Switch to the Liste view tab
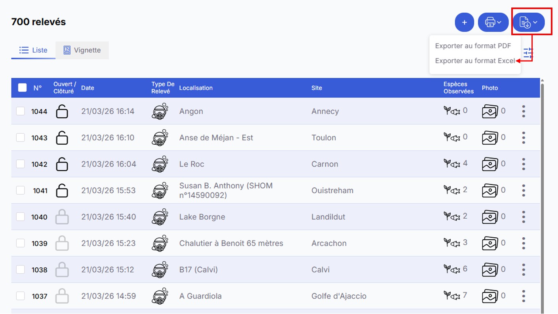558x314 pixels. click(x=33, y=50)
